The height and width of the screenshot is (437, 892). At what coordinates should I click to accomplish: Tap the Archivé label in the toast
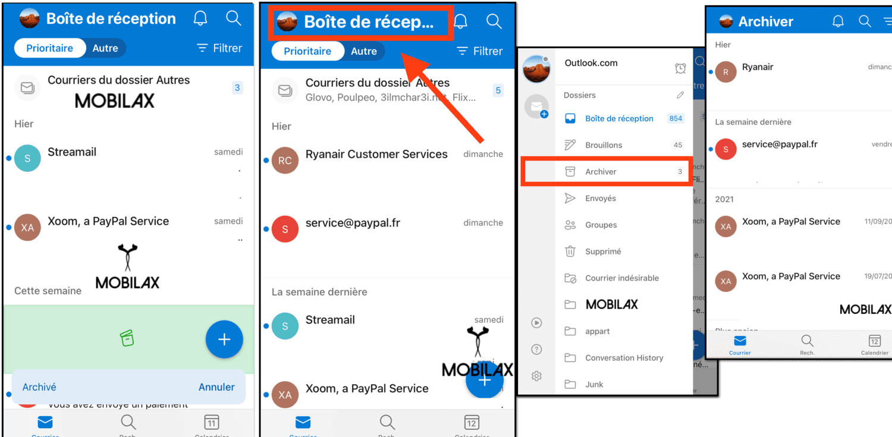click(x=39, y=387)
